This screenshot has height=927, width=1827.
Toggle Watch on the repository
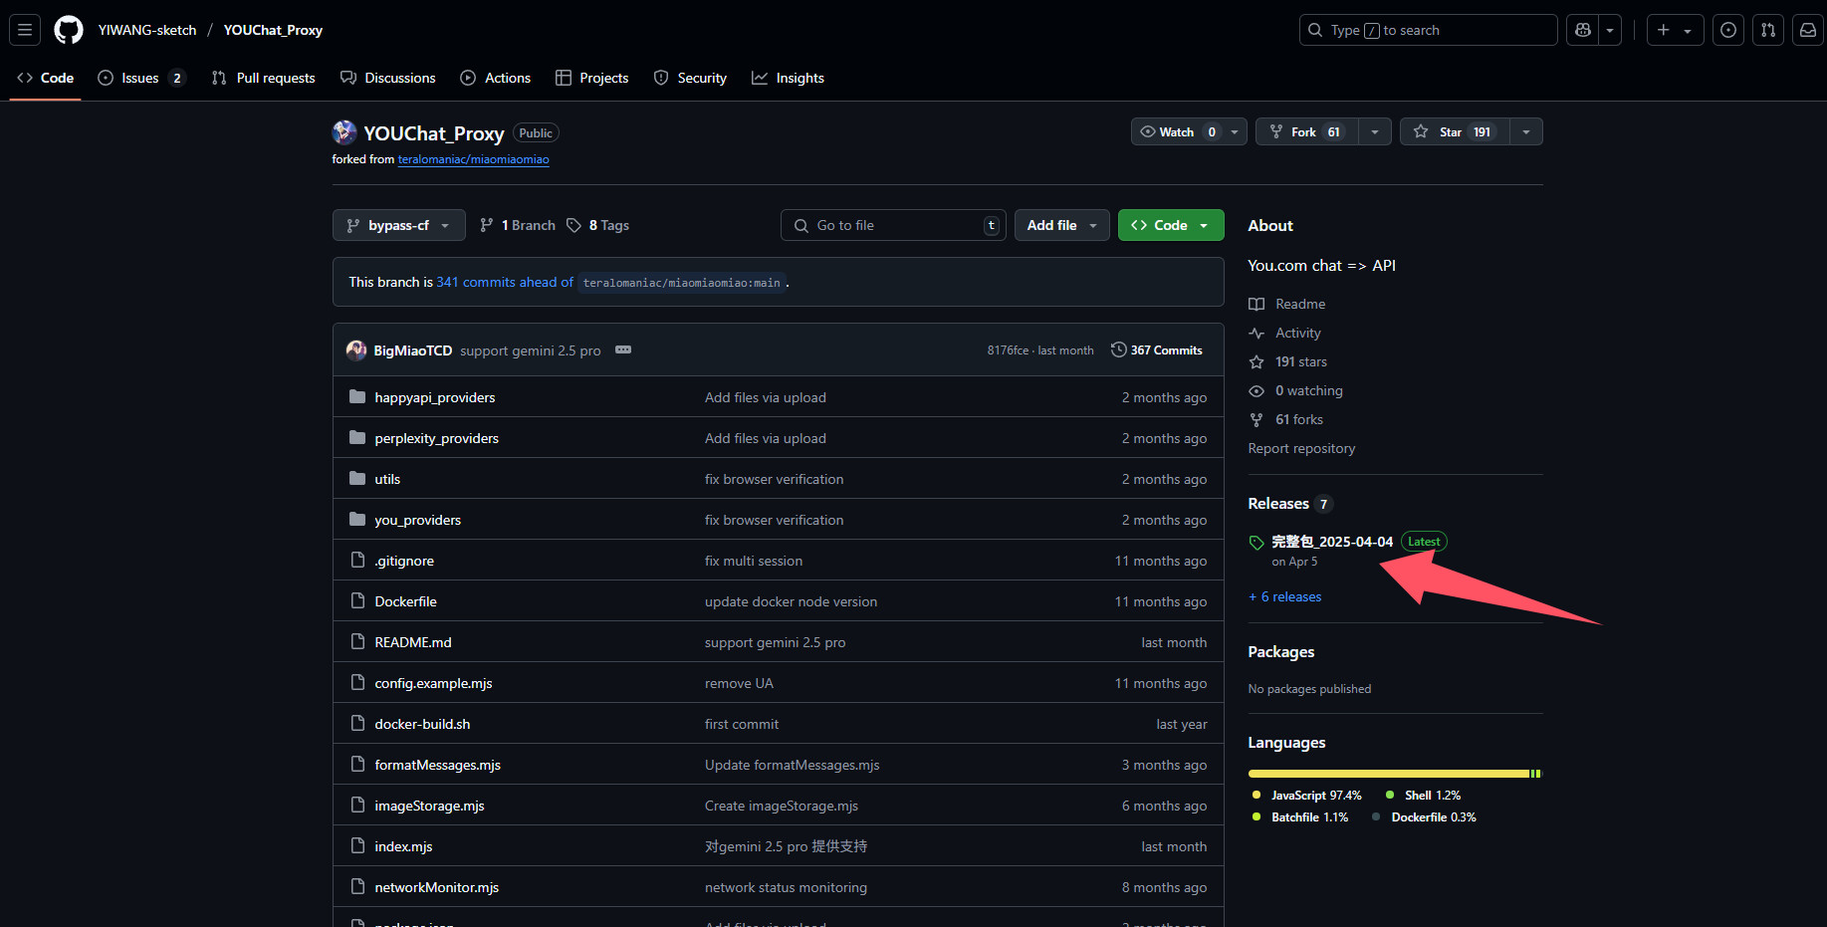pos(1177,132)
